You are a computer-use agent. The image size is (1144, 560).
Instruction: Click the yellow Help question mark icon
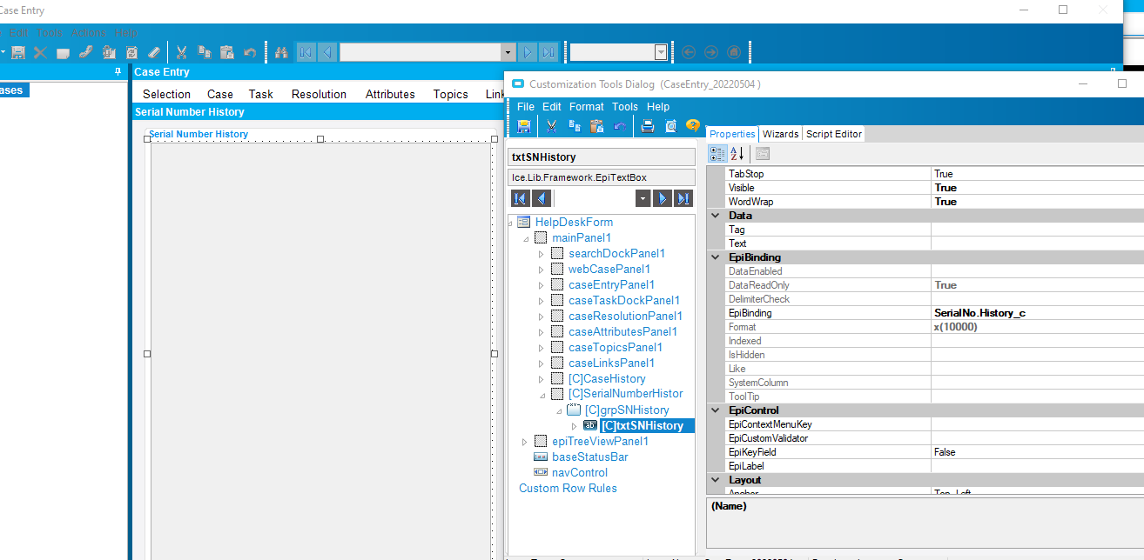tap(693, 126)
